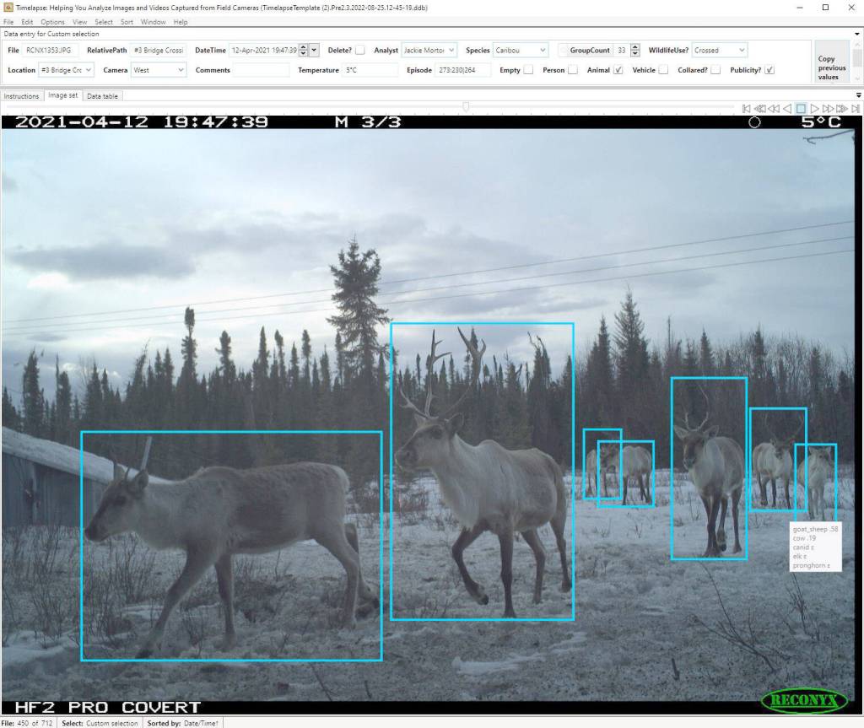This screenshot has width=864, height=728.
Task: Check the Delete? checkbox
Action: click(x=360, y=51)
